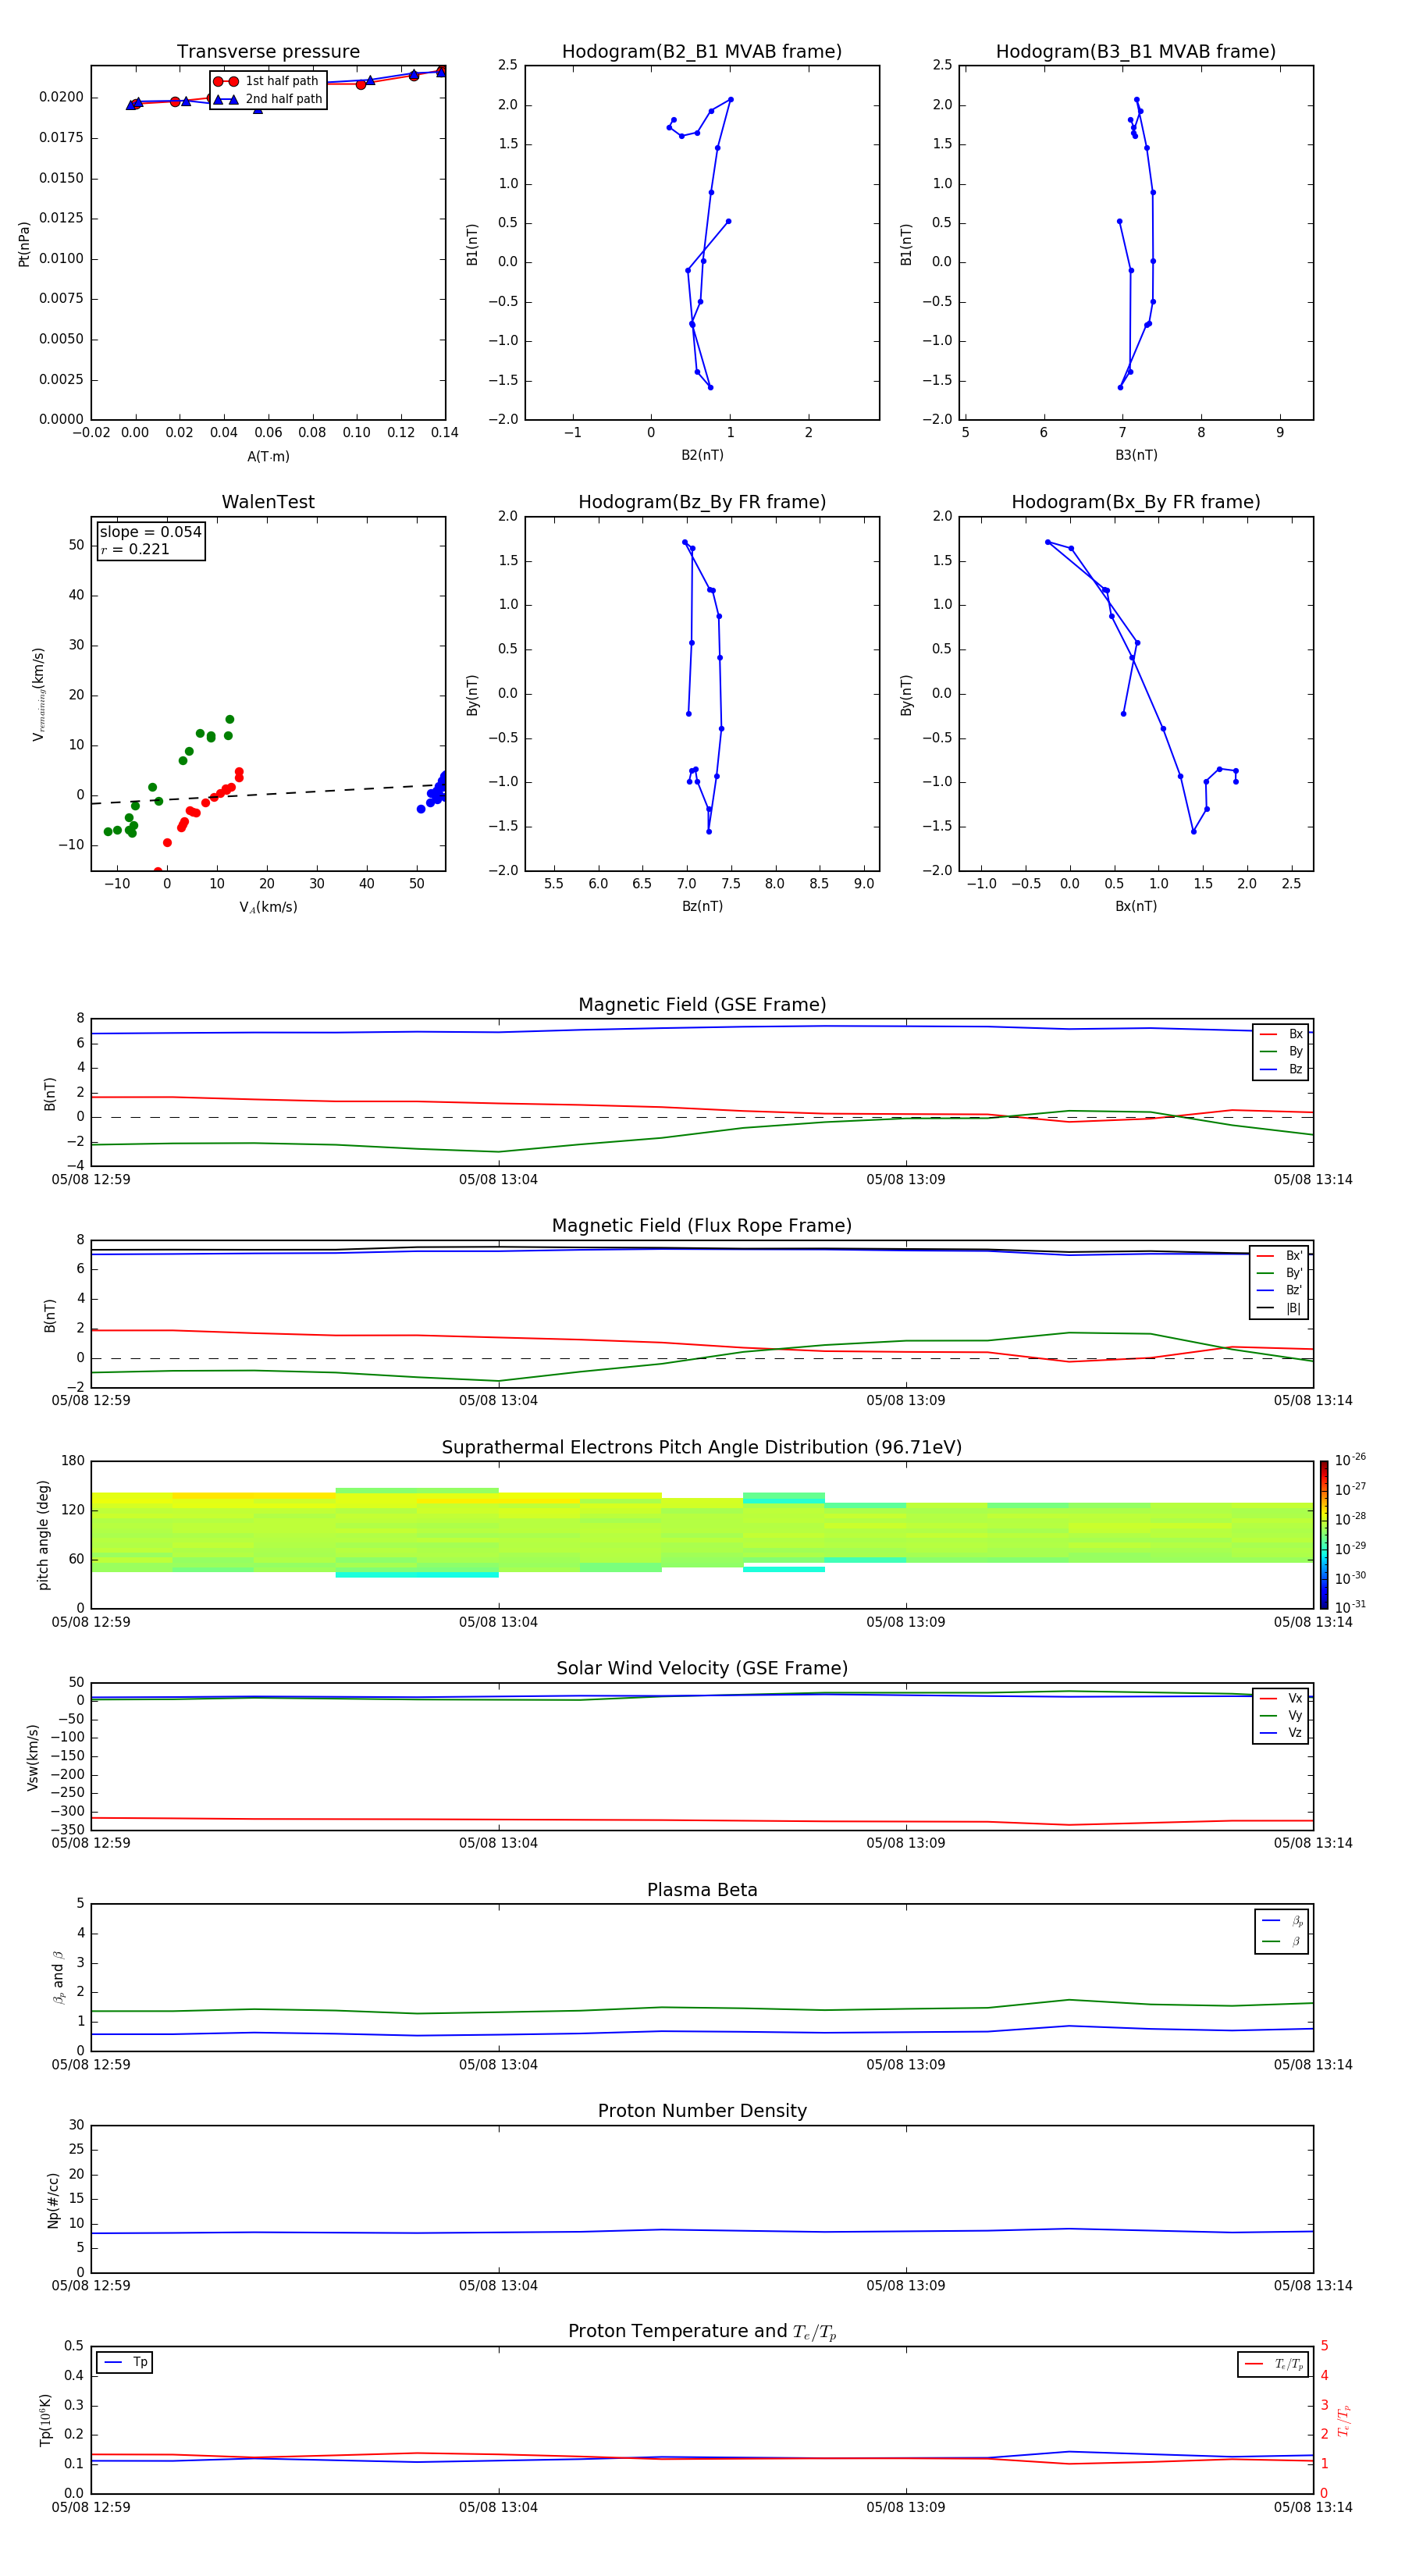1405x2576 pixels.
Task: Click the red Te/Tp right-axis label
Action: (1344, 2421)
